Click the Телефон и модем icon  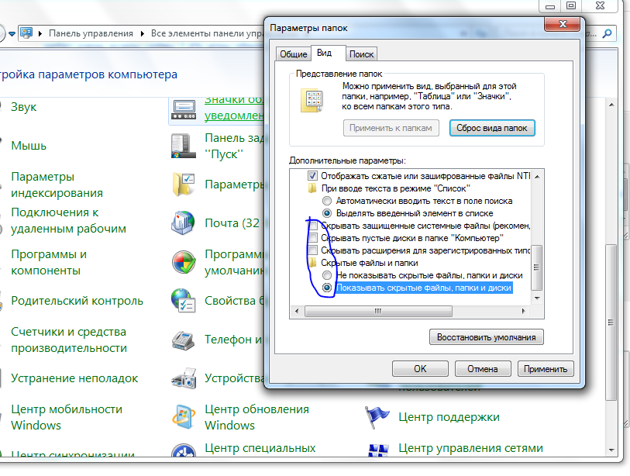[x=184, y=340]
